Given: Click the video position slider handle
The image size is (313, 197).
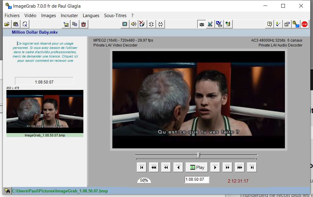Looking at the screenshot, I should 198,155.
